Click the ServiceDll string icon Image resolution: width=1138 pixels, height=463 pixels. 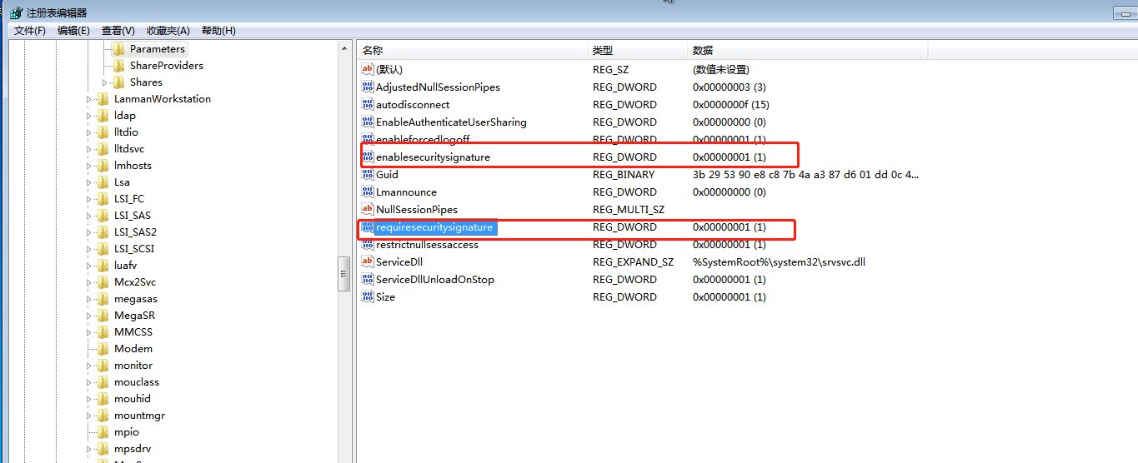pos(368,261)
